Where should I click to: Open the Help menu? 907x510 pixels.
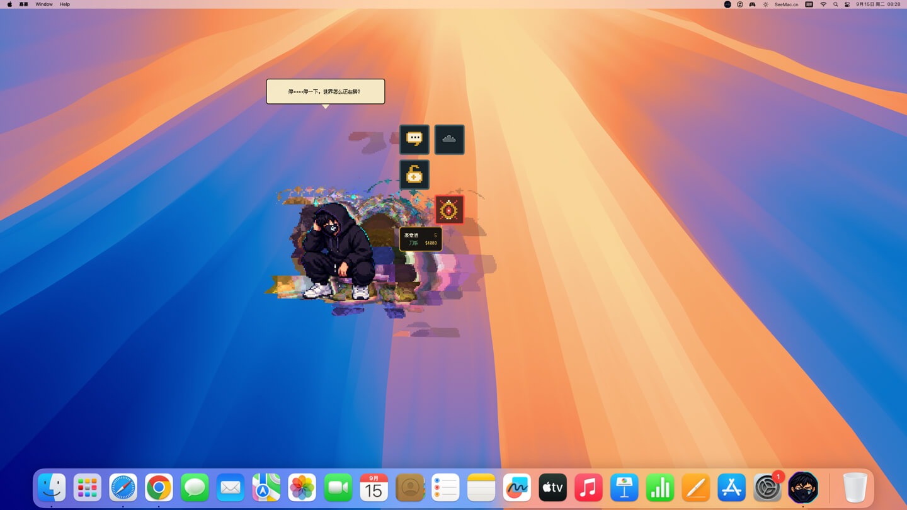coord(65,4)
